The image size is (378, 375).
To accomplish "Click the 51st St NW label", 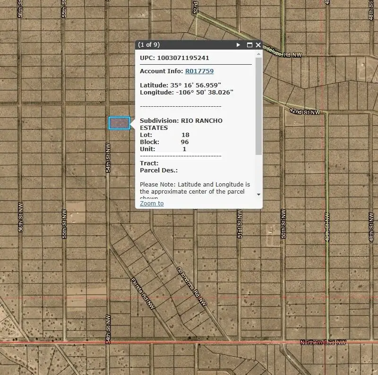I will [240, 224].
